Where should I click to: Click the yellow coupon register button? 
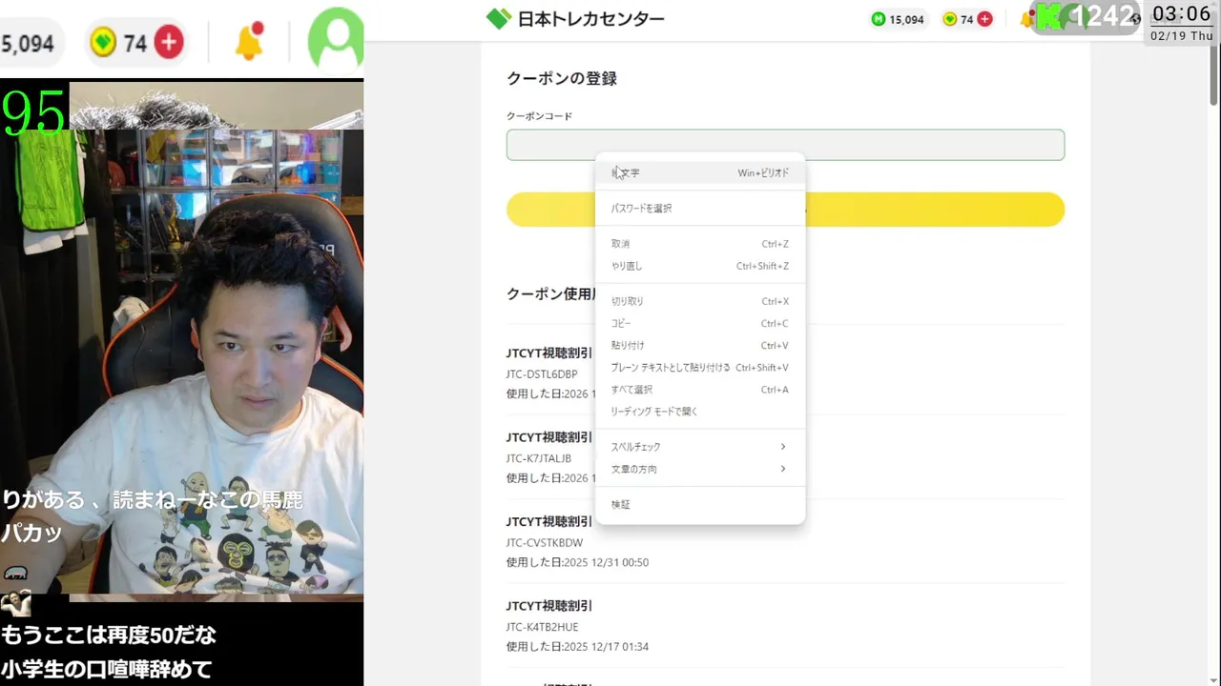[785, 210]
